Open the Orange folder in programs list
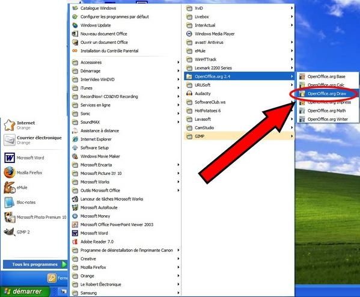The image size is (360, 297). [87, 276]
